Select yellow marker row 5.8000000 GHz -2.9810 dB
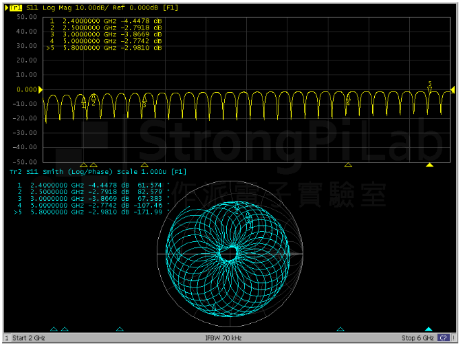The image size is (461, 344). click(104, 48)
